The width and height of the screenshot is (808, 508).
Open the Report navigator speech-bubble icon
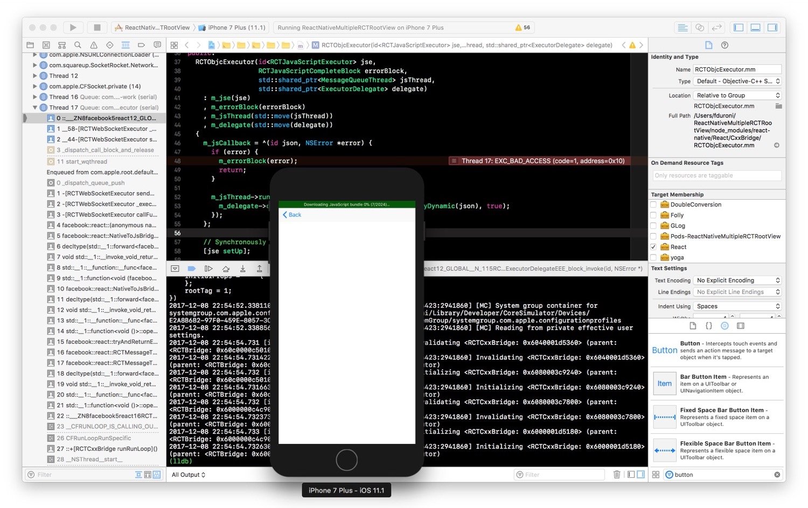(x=157, y=45)
